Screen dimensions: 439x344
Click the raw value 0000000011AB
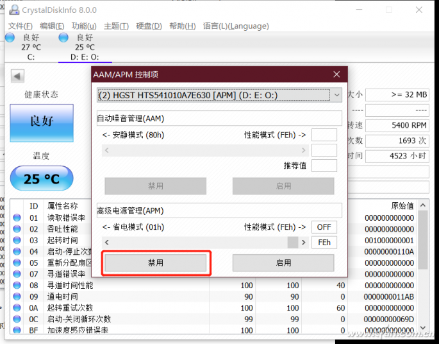[389, 297]
